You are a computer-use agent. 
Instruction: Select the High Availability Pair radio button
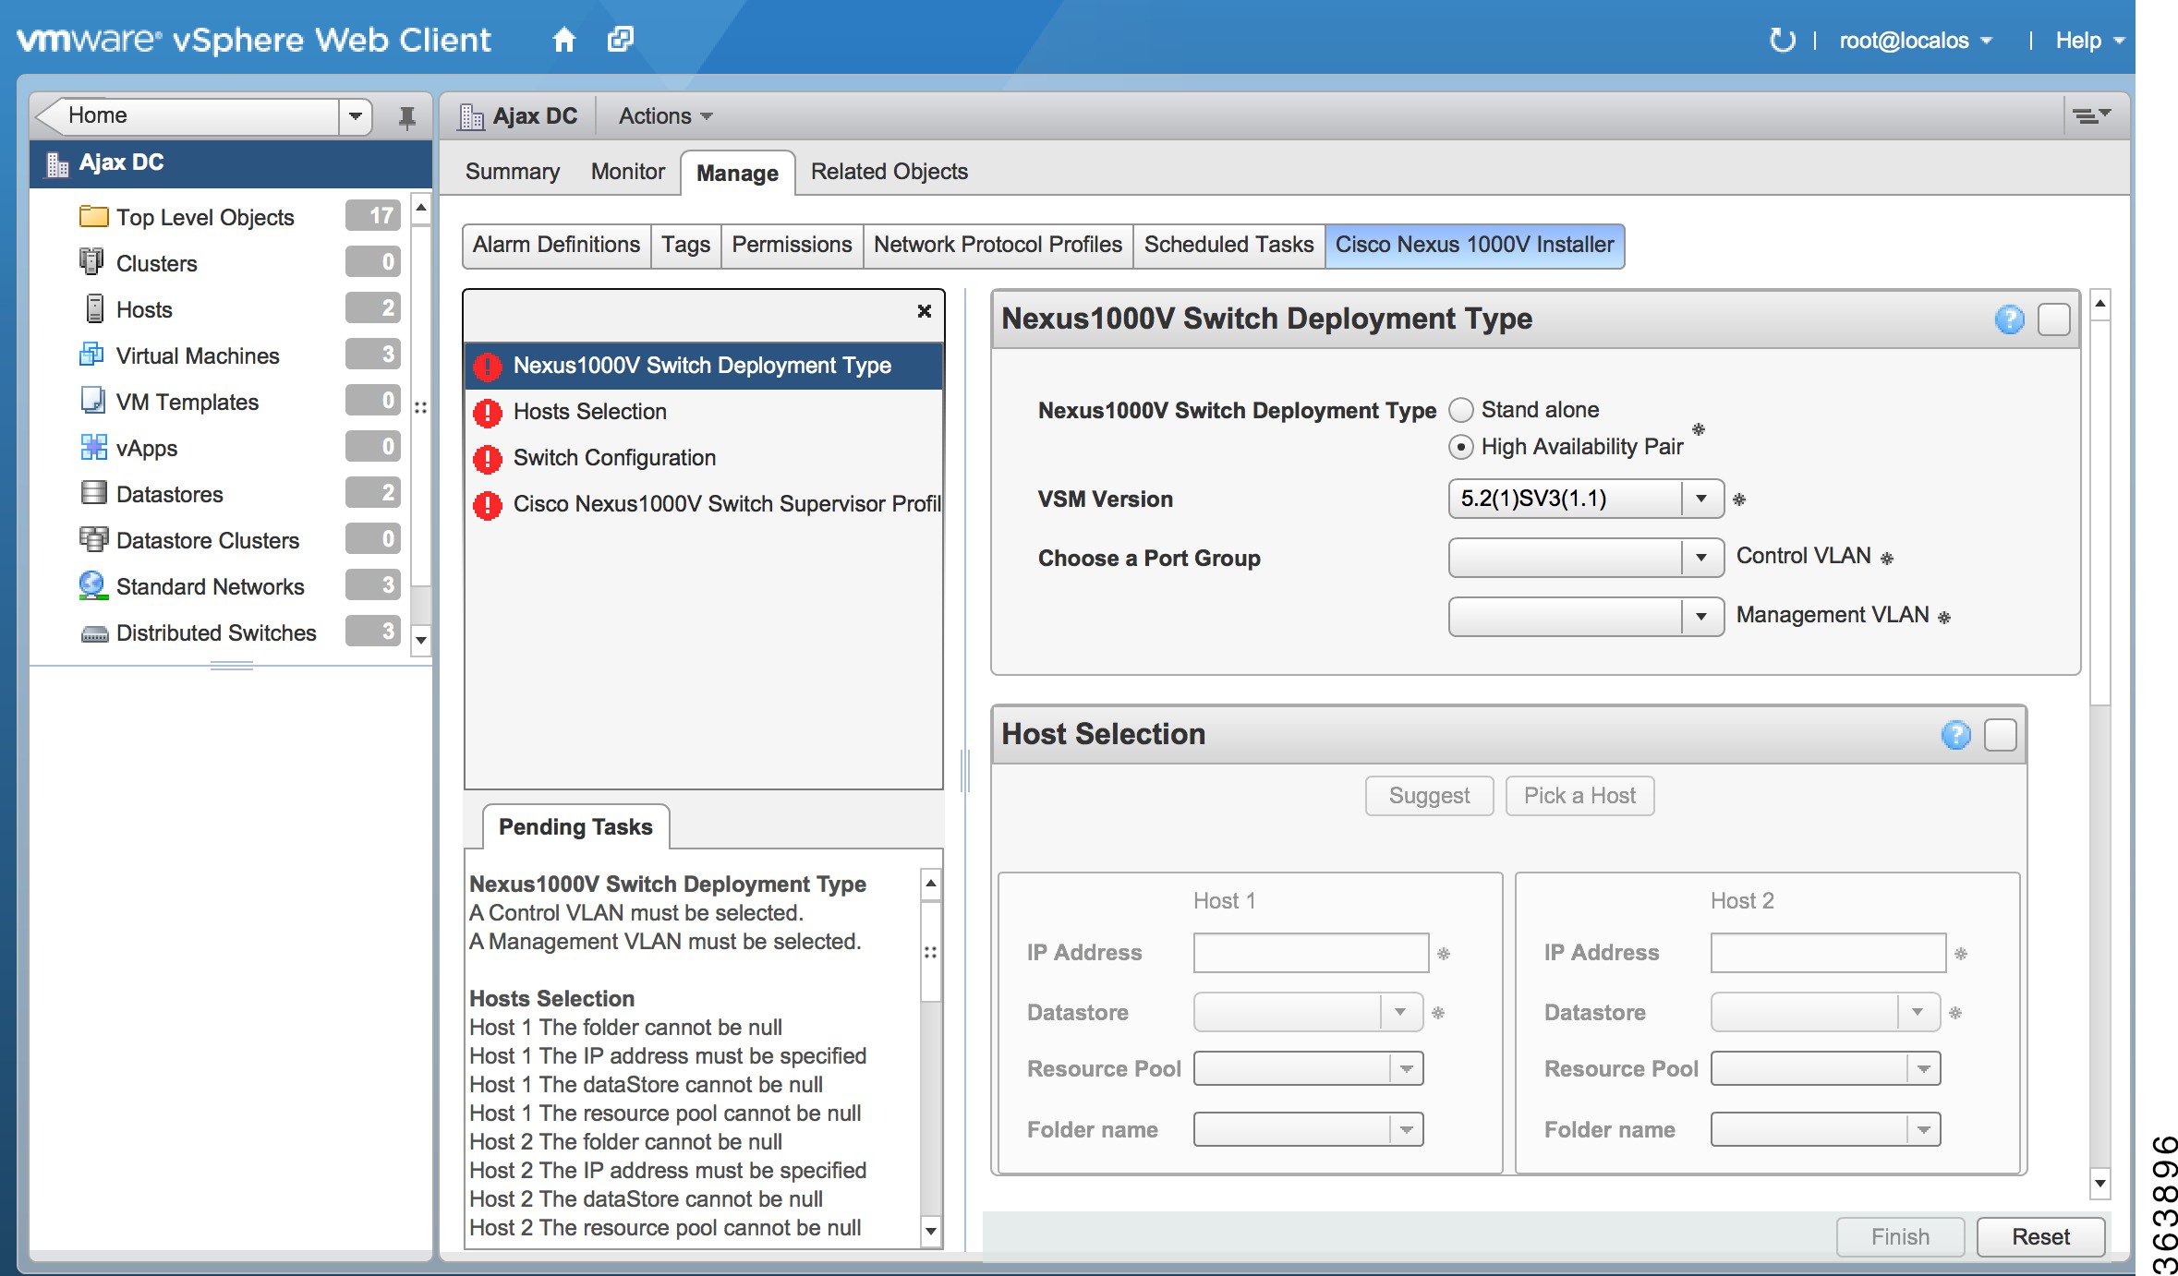point(1460,447)
